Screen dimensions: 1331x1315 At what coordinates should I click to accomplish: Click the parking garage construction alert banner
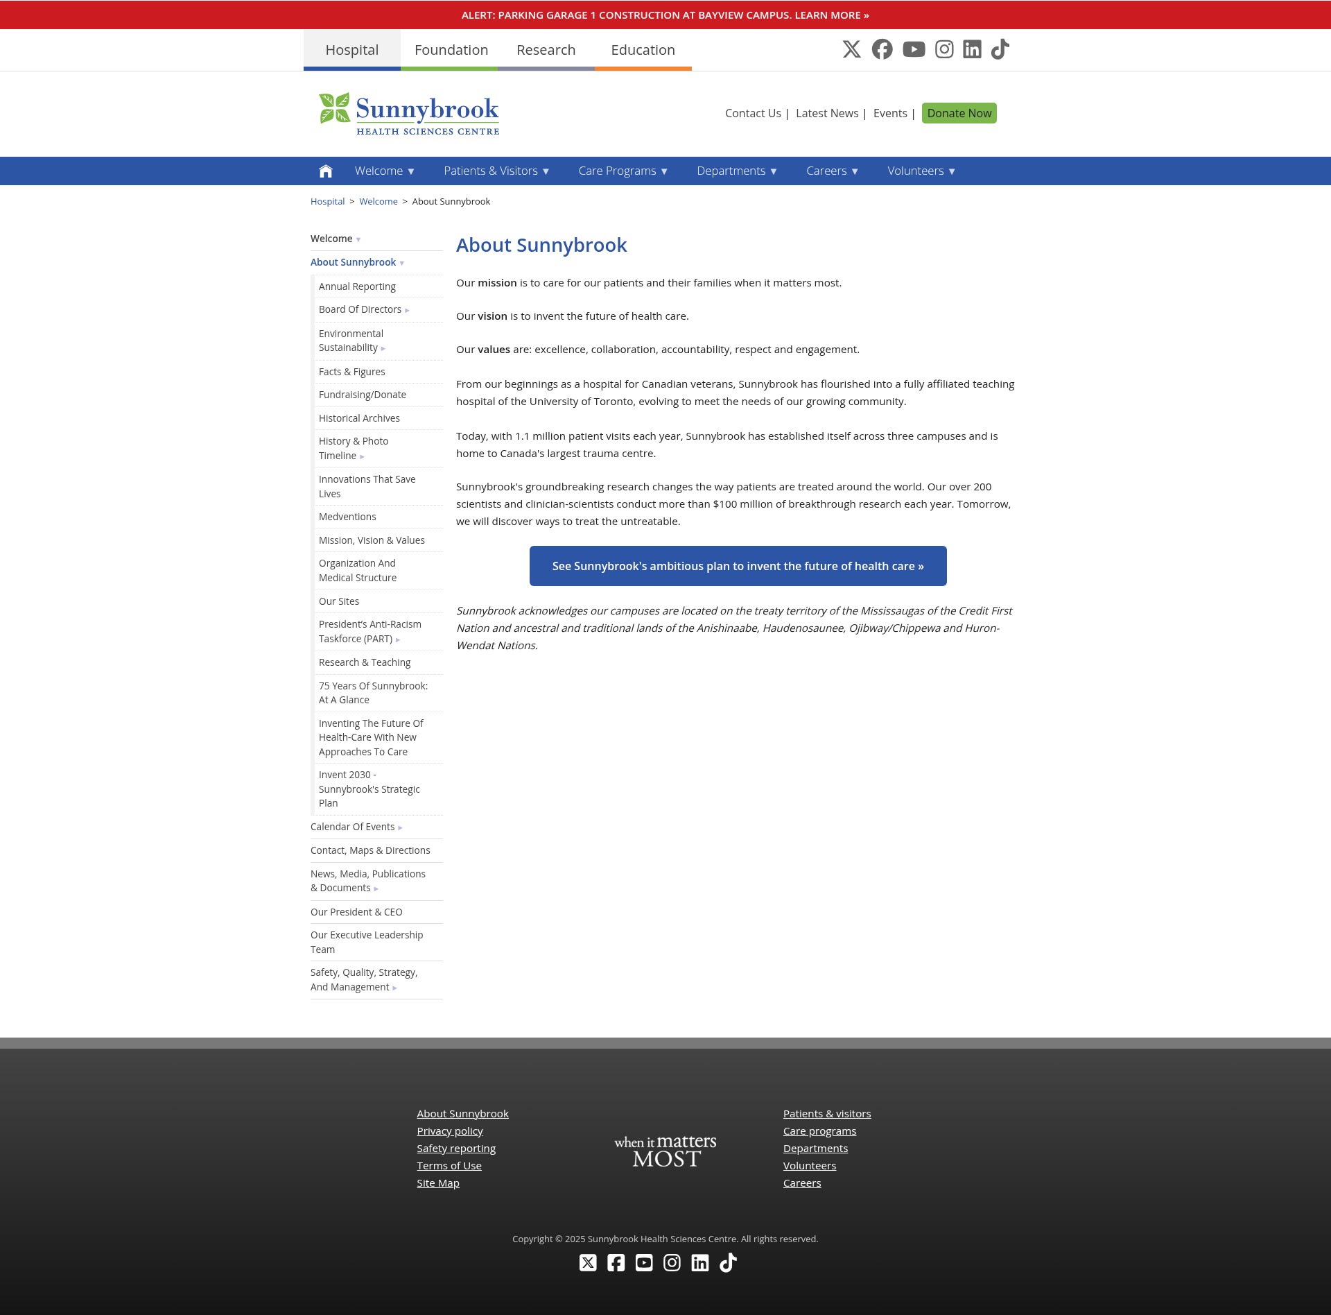(665, 15)
